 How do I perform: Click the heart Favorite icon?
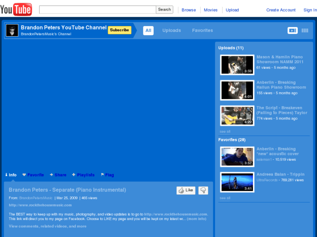pos(24,175)
